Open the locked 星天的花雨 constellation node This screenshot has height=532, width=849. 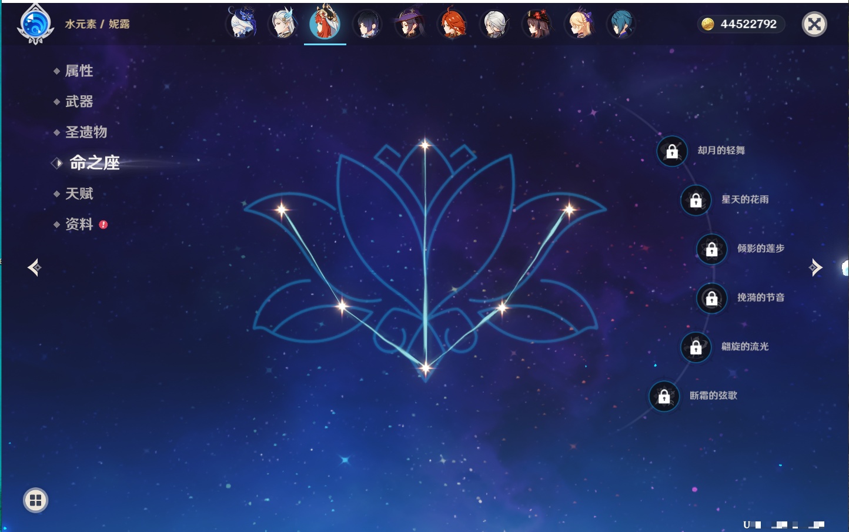point(696,200)
